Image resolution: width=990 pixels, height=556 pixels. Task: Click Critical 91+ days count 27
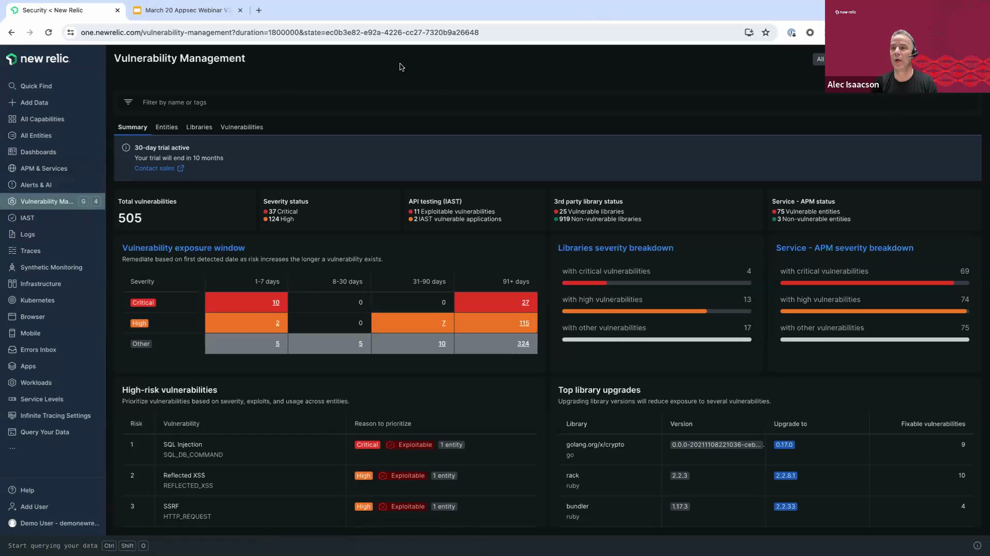coord(525,303)
